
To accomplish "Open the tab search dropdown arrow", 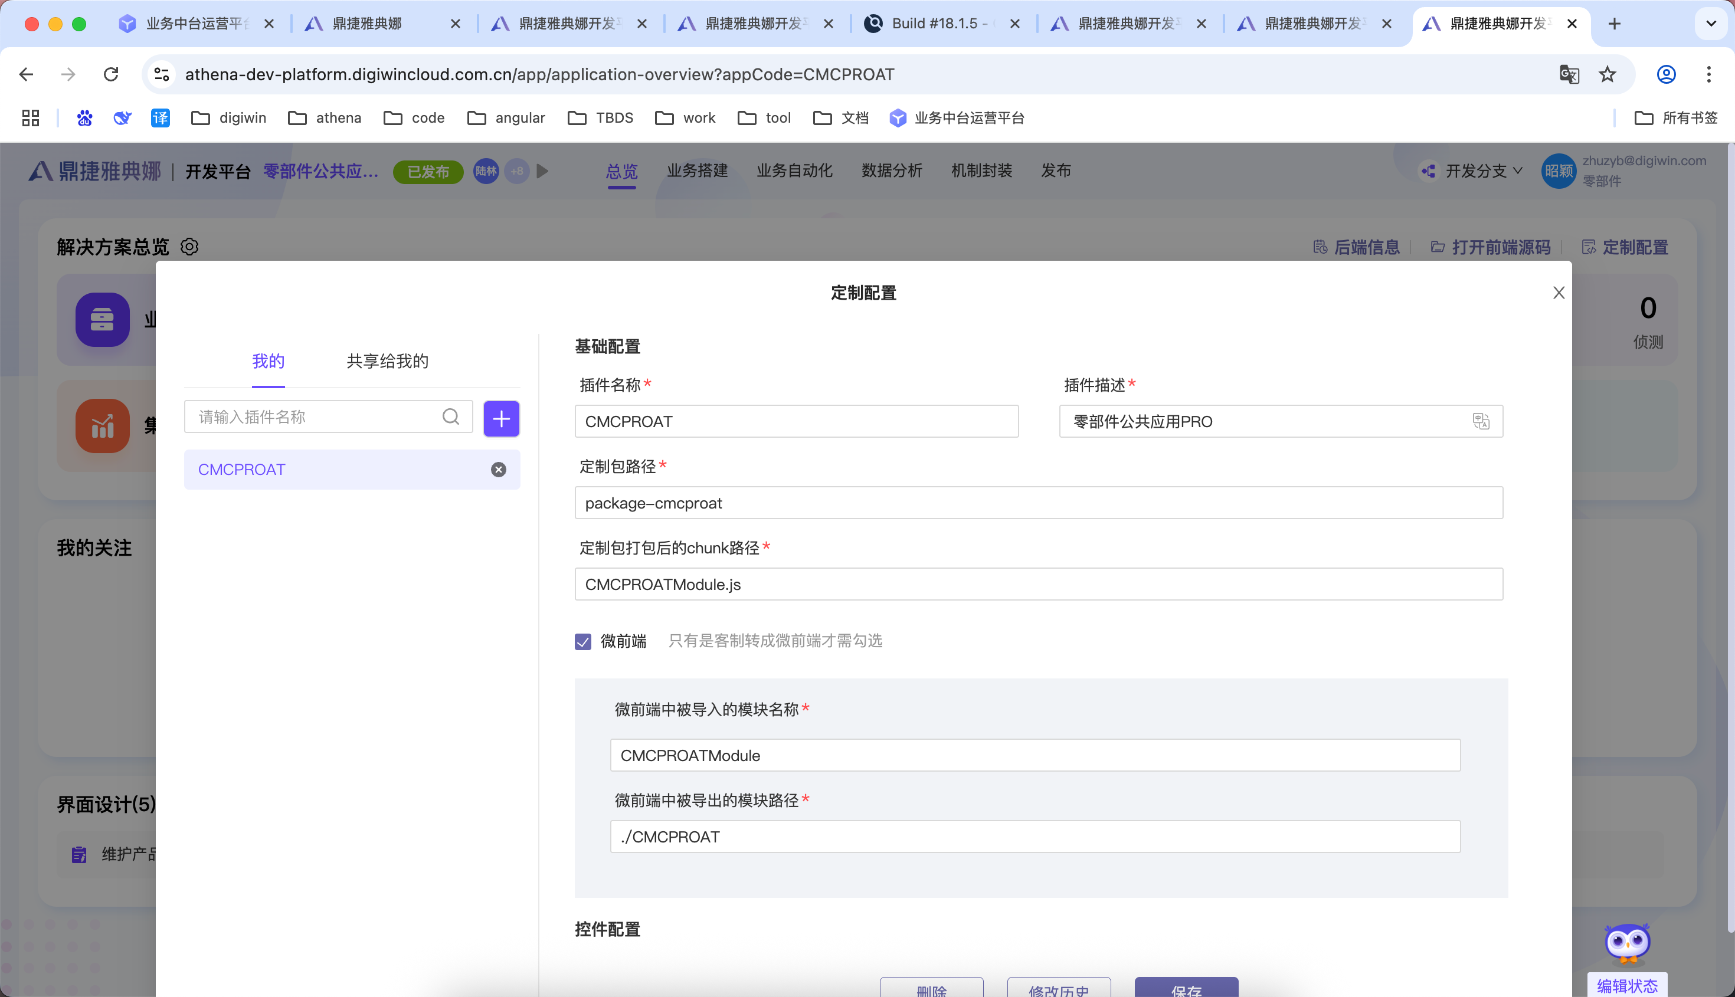I will click(x=1711, y=24).
